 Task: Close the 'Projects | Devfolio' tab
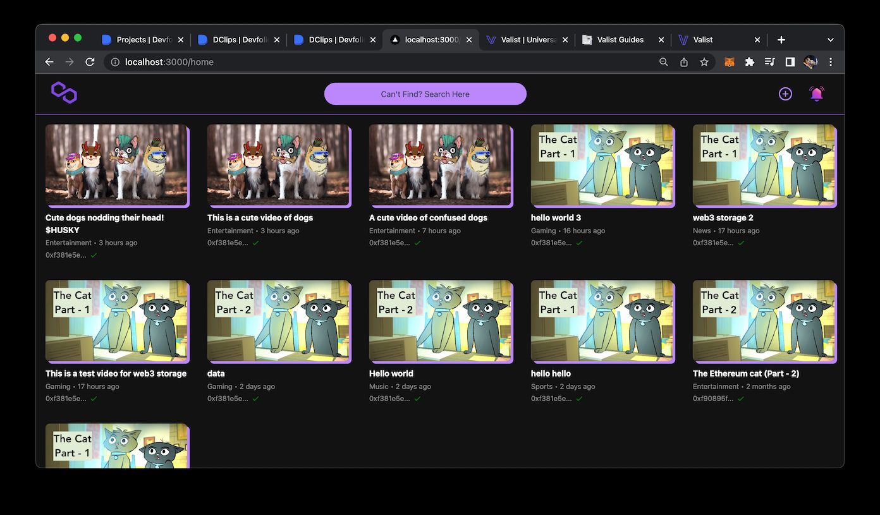[x=181, y=40]
